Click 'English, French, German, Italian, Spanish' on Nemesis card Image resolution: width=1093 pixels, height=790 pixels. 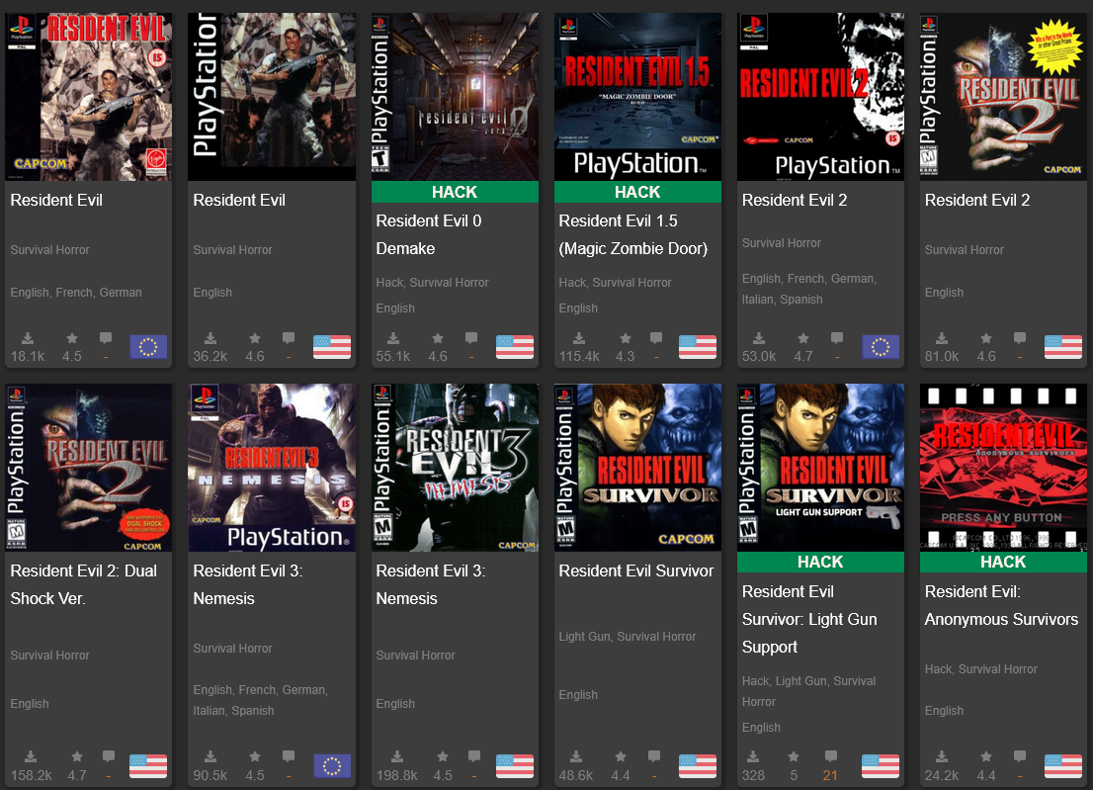[260, 700]
